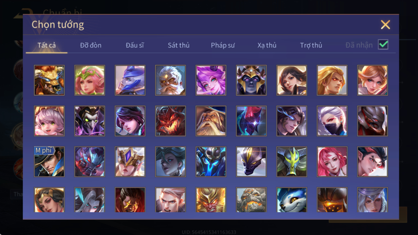The width and height of the screenshot is (418, 235).
Task: Pick the wizard with hat and long beard
Action: coord(211,121)
